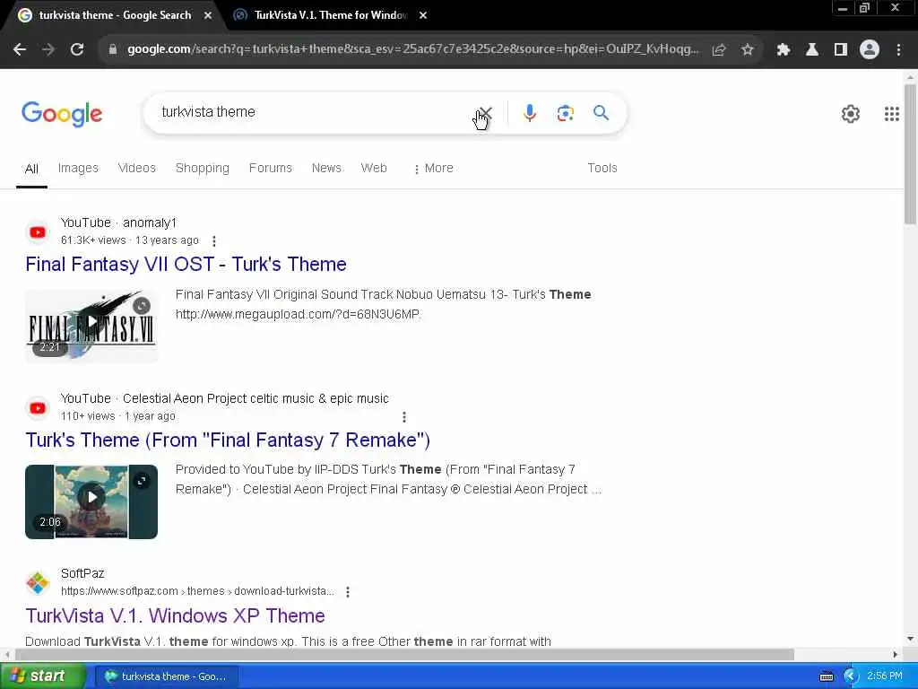Start voice search with microphone icon
Viewport: 918px width, 689px height.
tap(529, 112)
